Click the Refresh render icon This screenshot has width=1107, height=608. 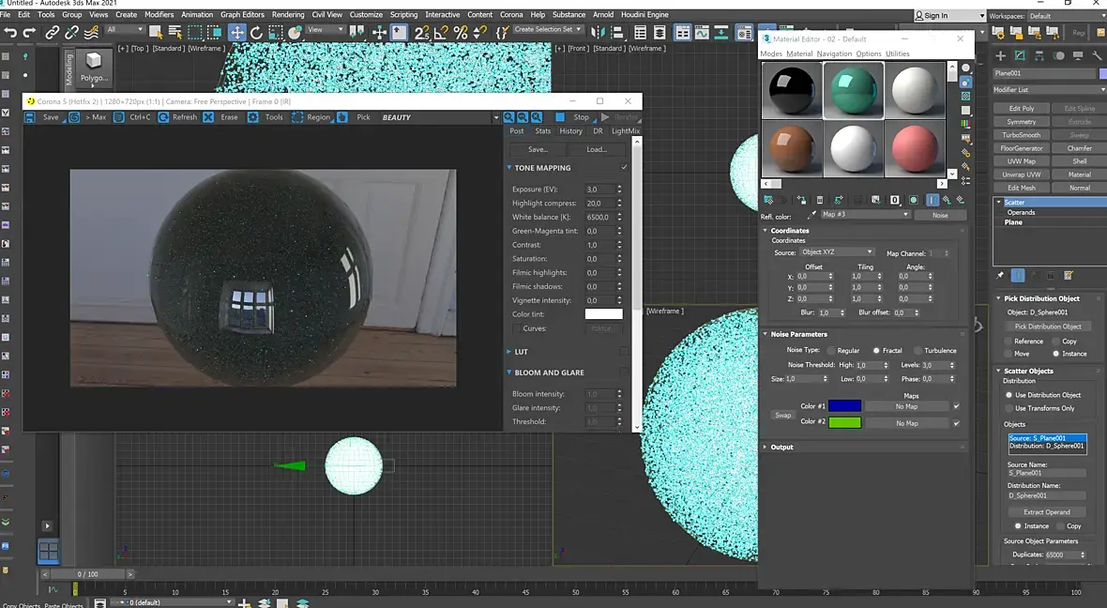tap(164, 117)
